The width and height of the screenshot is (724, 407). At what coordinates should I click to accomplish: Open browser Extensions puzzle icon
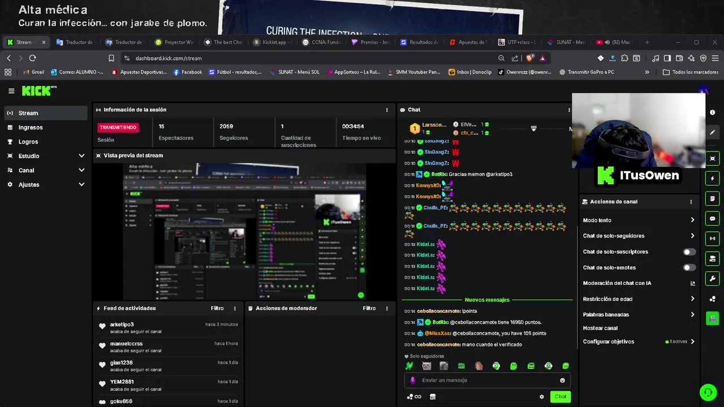624,58
